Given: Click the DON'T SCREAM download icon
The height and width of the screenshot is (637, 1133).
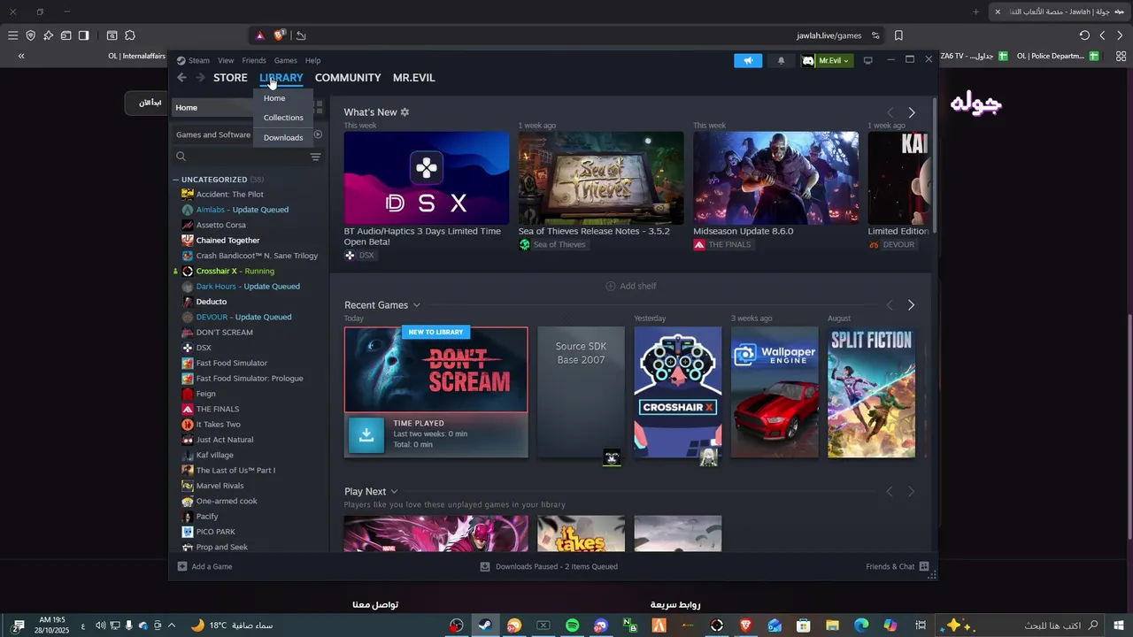Looking at the screenshot, I should [366, 434].
